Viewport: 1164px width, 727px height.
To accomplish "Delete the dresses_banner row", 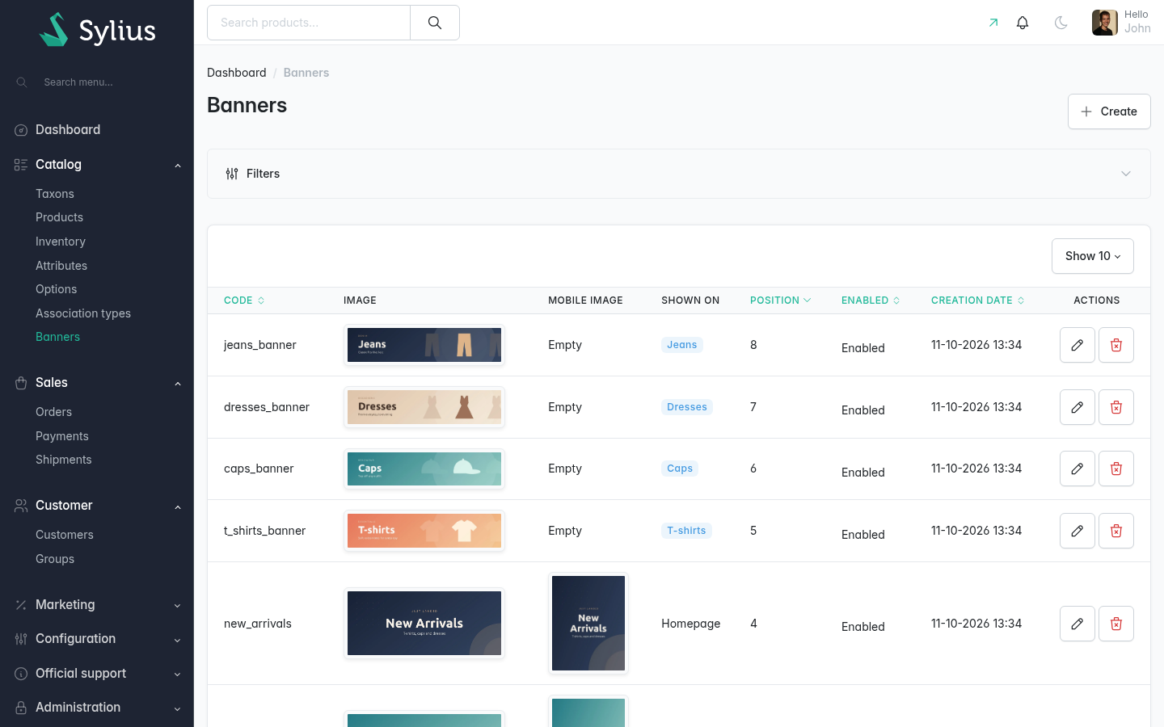I will (x=1116, y=407).
